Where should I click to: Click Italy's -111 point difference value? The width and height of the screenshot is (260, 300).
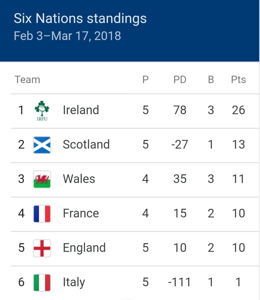pos(179,282)
